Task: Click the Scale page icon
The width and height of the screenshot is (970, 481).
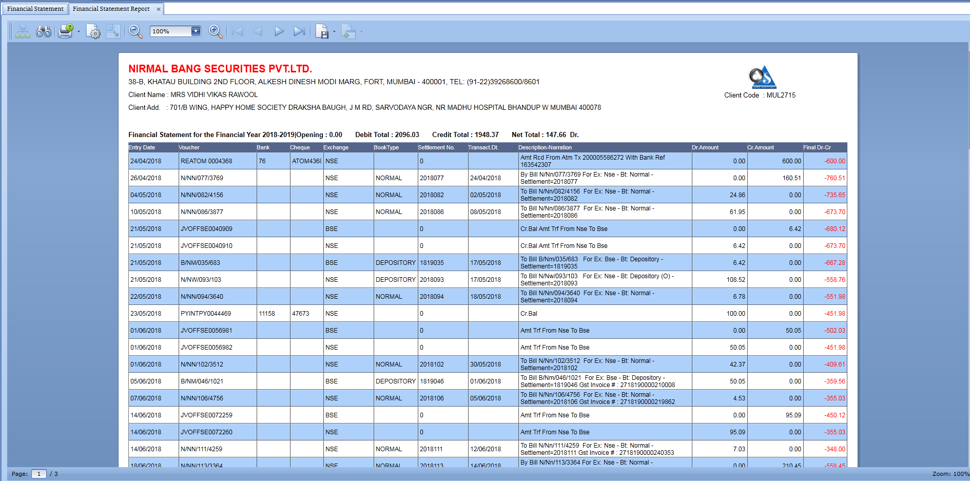Action: 113,32
